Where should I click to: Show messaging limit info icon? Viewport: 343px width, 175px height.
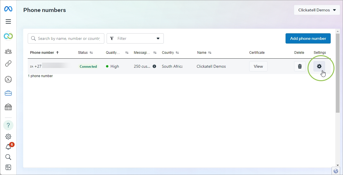[x=154, y=66]
